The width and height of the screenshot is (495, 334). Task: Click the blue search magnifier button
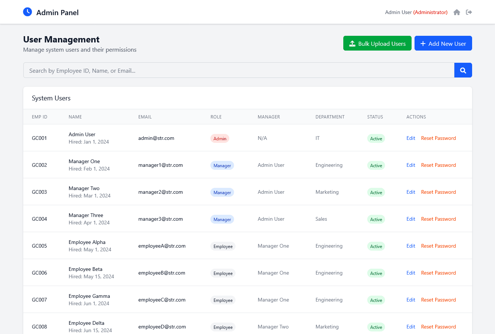pos(463,70)
